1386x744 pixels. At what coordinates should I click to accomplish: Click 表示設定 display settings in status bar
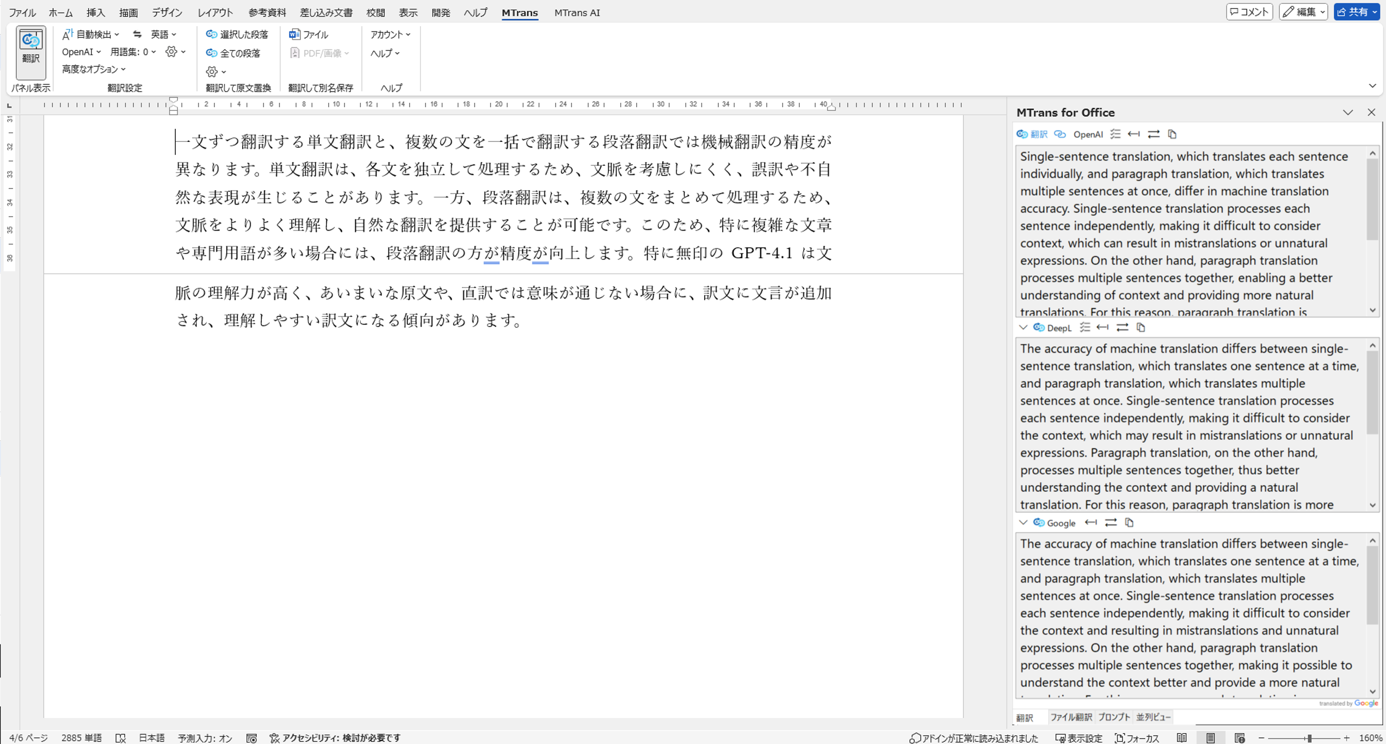tap(1079, 738)
